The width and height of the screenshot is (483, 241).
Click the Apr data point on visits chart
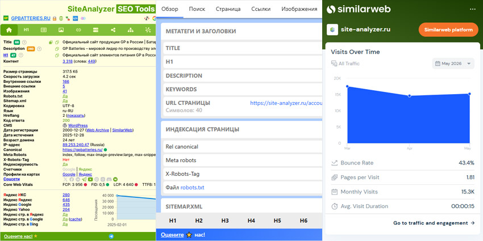pos(409,96)
